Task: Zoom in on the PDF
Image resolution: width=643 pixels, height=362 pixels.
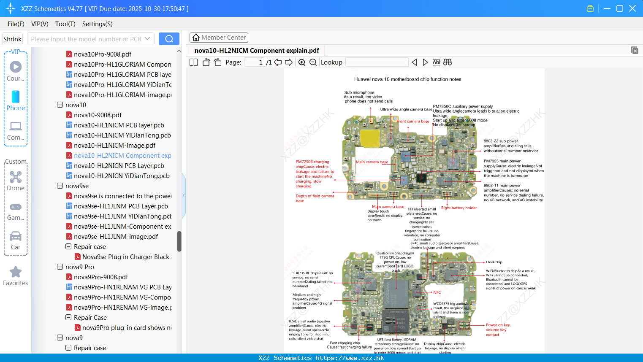Action: 302,62
